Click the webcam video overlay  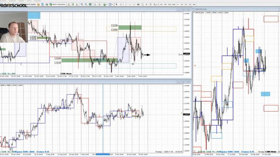(14, 27)
